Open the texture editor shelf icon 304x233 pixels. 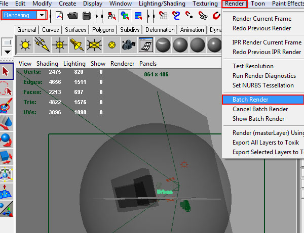coord(146,45)
